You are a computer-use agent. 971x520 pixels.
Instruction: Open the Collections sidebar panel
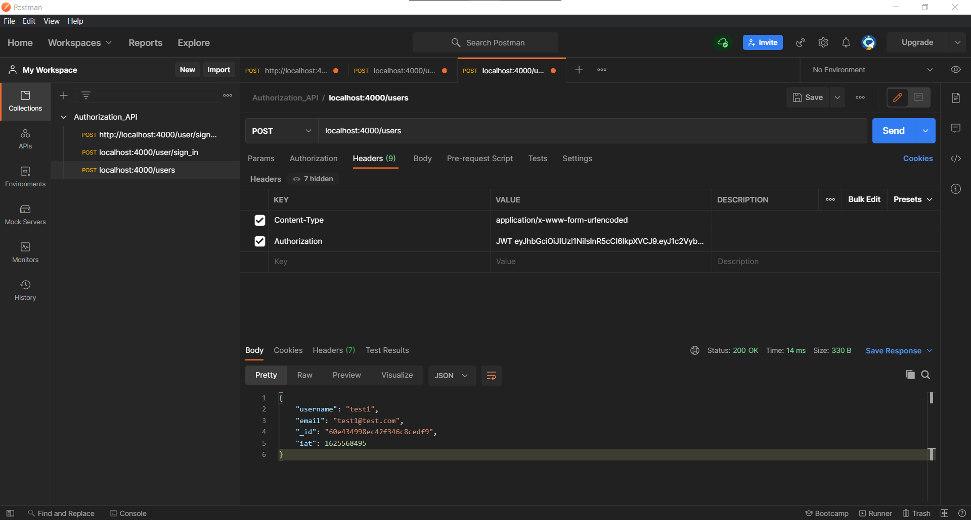[x=25, y=101]
